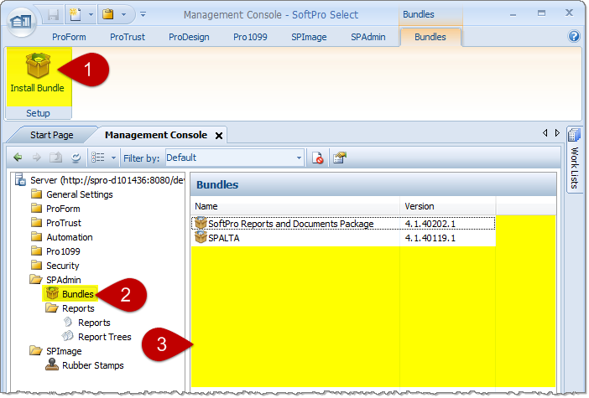Switch to the SPImage ribbon tab

pos(309,37)
